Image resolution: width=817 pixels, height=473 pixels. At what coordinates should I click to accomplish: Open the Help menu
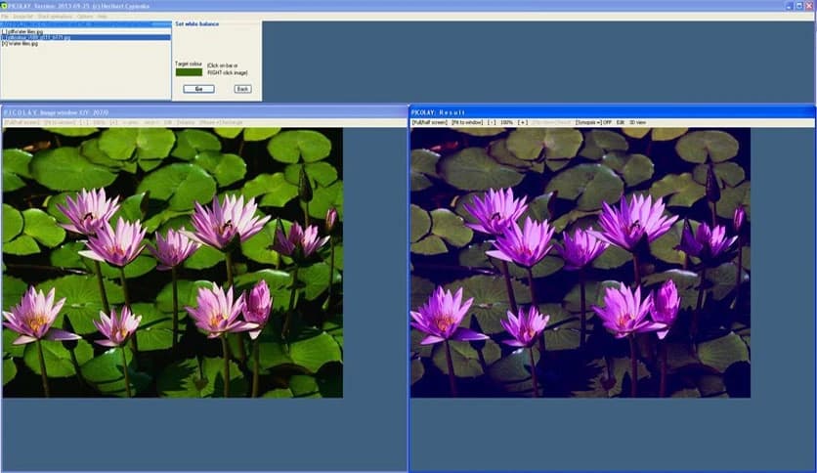click(x=102, y=17)
